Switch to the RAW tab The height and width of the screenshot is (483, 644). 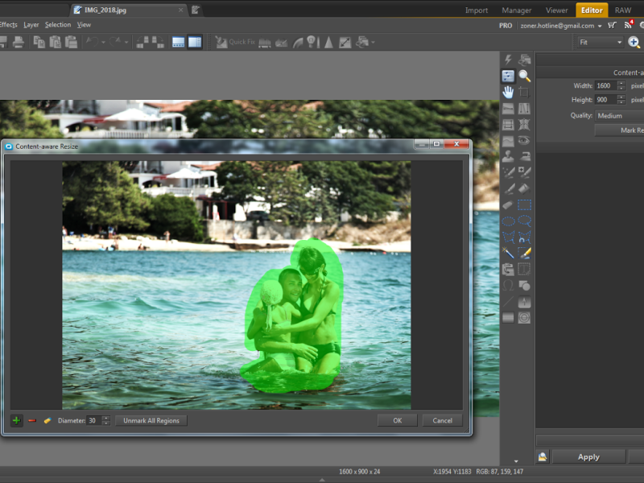(x=622, y=10)
